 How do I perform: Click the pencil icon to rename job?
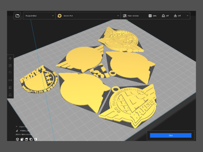pos(17,131)
